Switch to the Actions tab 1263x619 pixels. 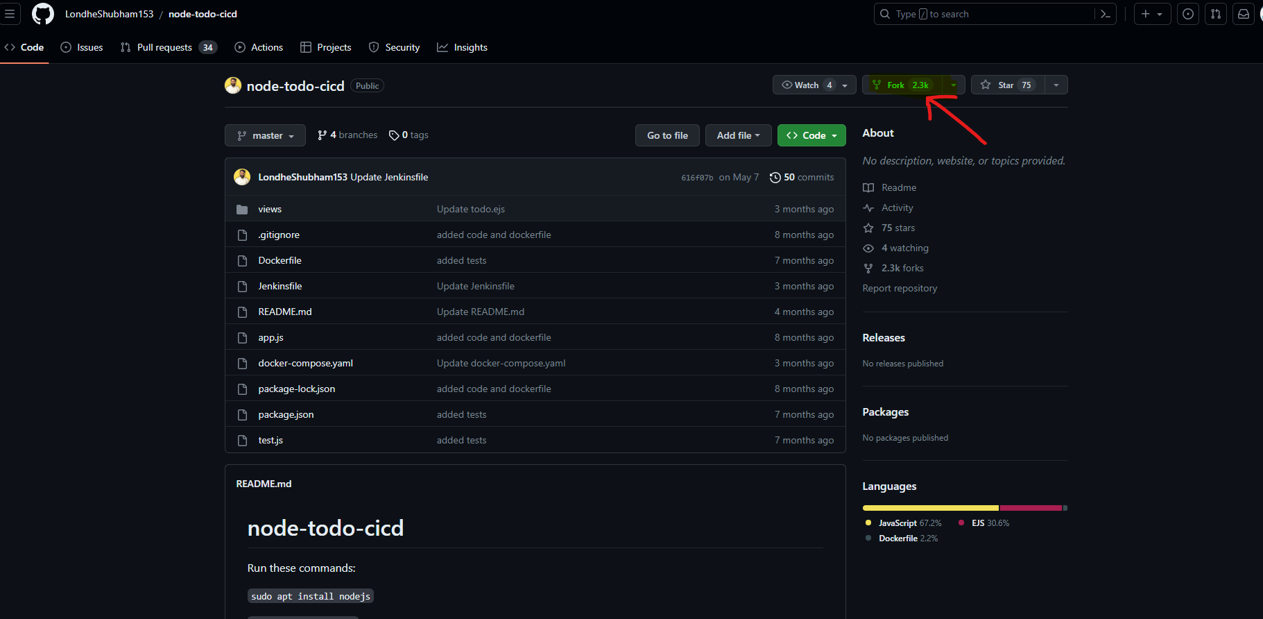click(x=259, y=47)
